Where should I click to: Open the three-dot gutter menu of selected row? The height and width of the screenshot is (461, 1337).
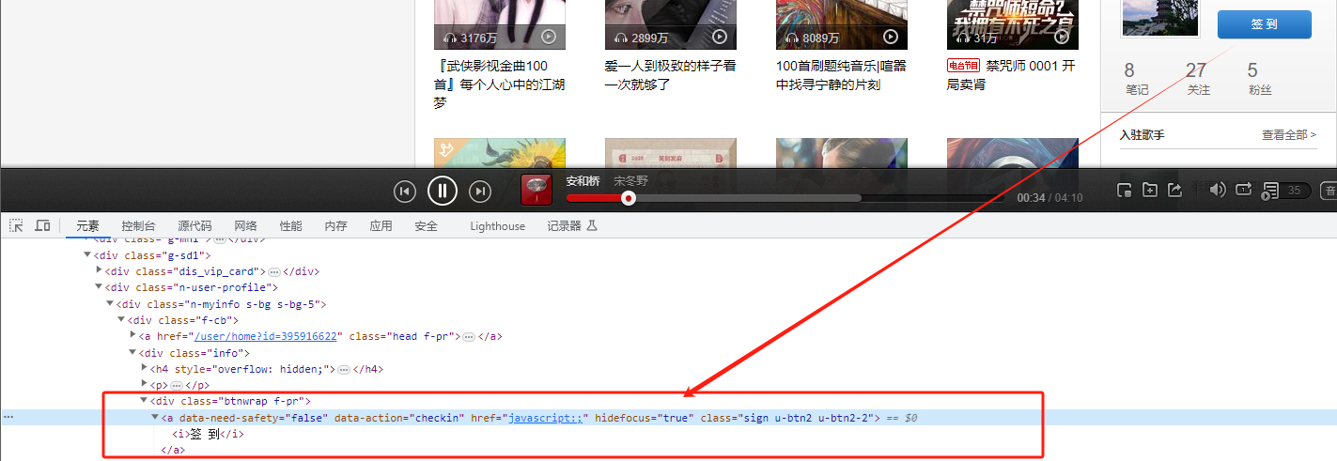click(8, 417)
